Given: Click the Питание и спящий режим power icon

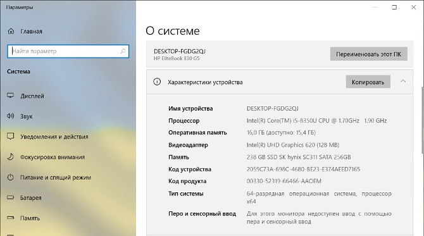Looking at the screenshot, I should (10, 177).
